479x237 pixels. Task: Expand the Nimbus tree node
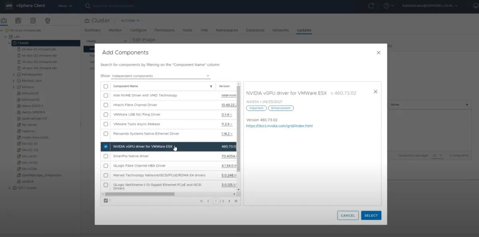point(14,87)
